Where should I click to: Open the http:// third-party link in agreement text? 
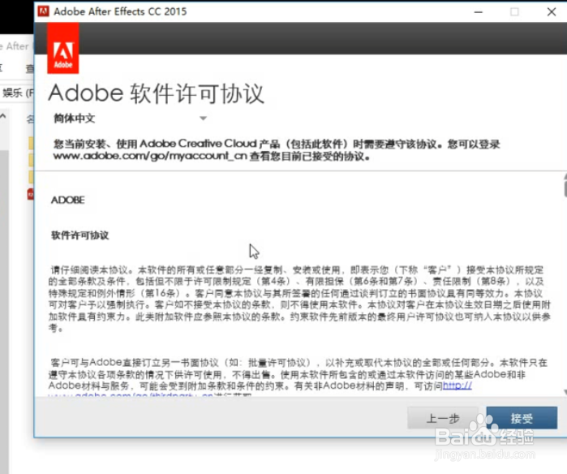tap(457, 386)
